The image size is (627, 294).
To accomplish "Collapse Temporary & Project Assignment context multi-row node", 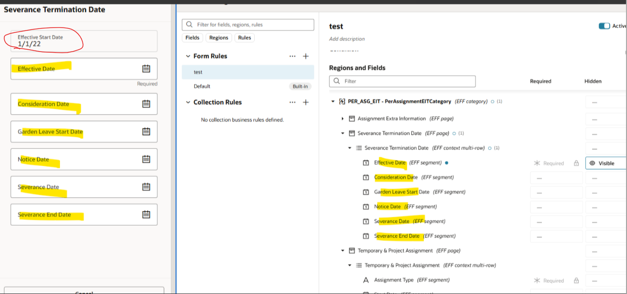I will [x=350, y=265].
